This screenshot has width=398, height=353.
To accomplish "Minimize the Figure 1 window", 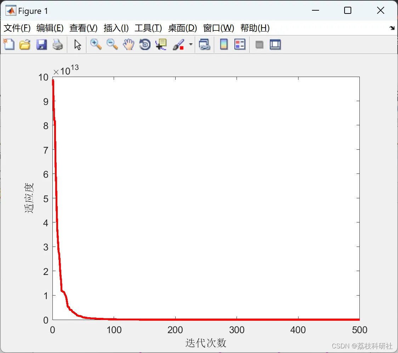I will pos(315,10).
